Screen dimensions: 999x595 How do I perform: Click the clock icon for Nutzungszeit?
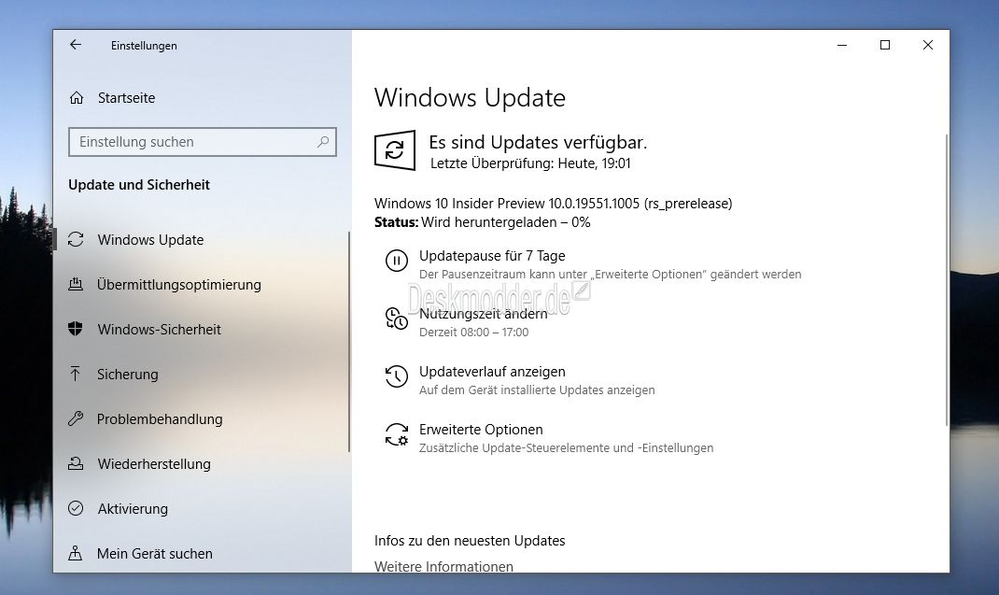[x=396, y=319]
